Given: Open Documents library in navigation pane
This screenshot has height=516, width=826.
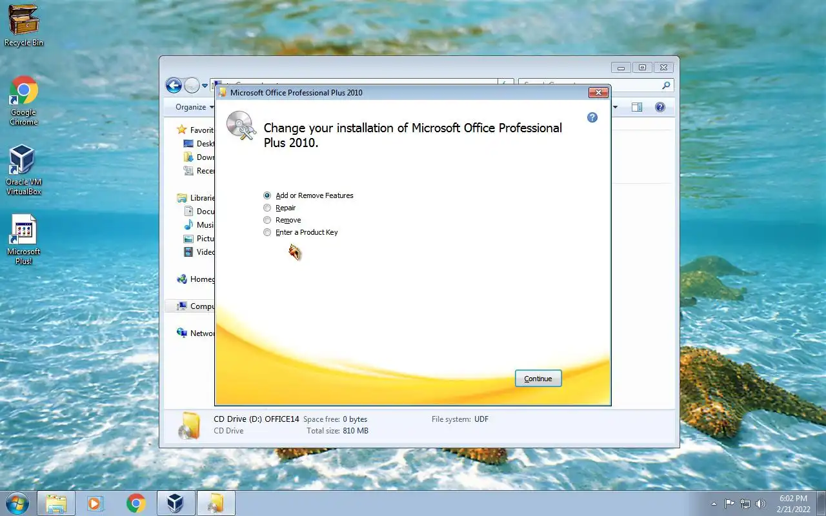Looking at the screenshot, I should point(199,212).
